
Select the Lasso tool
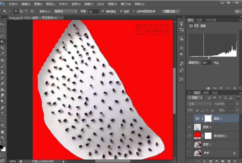coord(2,36)
